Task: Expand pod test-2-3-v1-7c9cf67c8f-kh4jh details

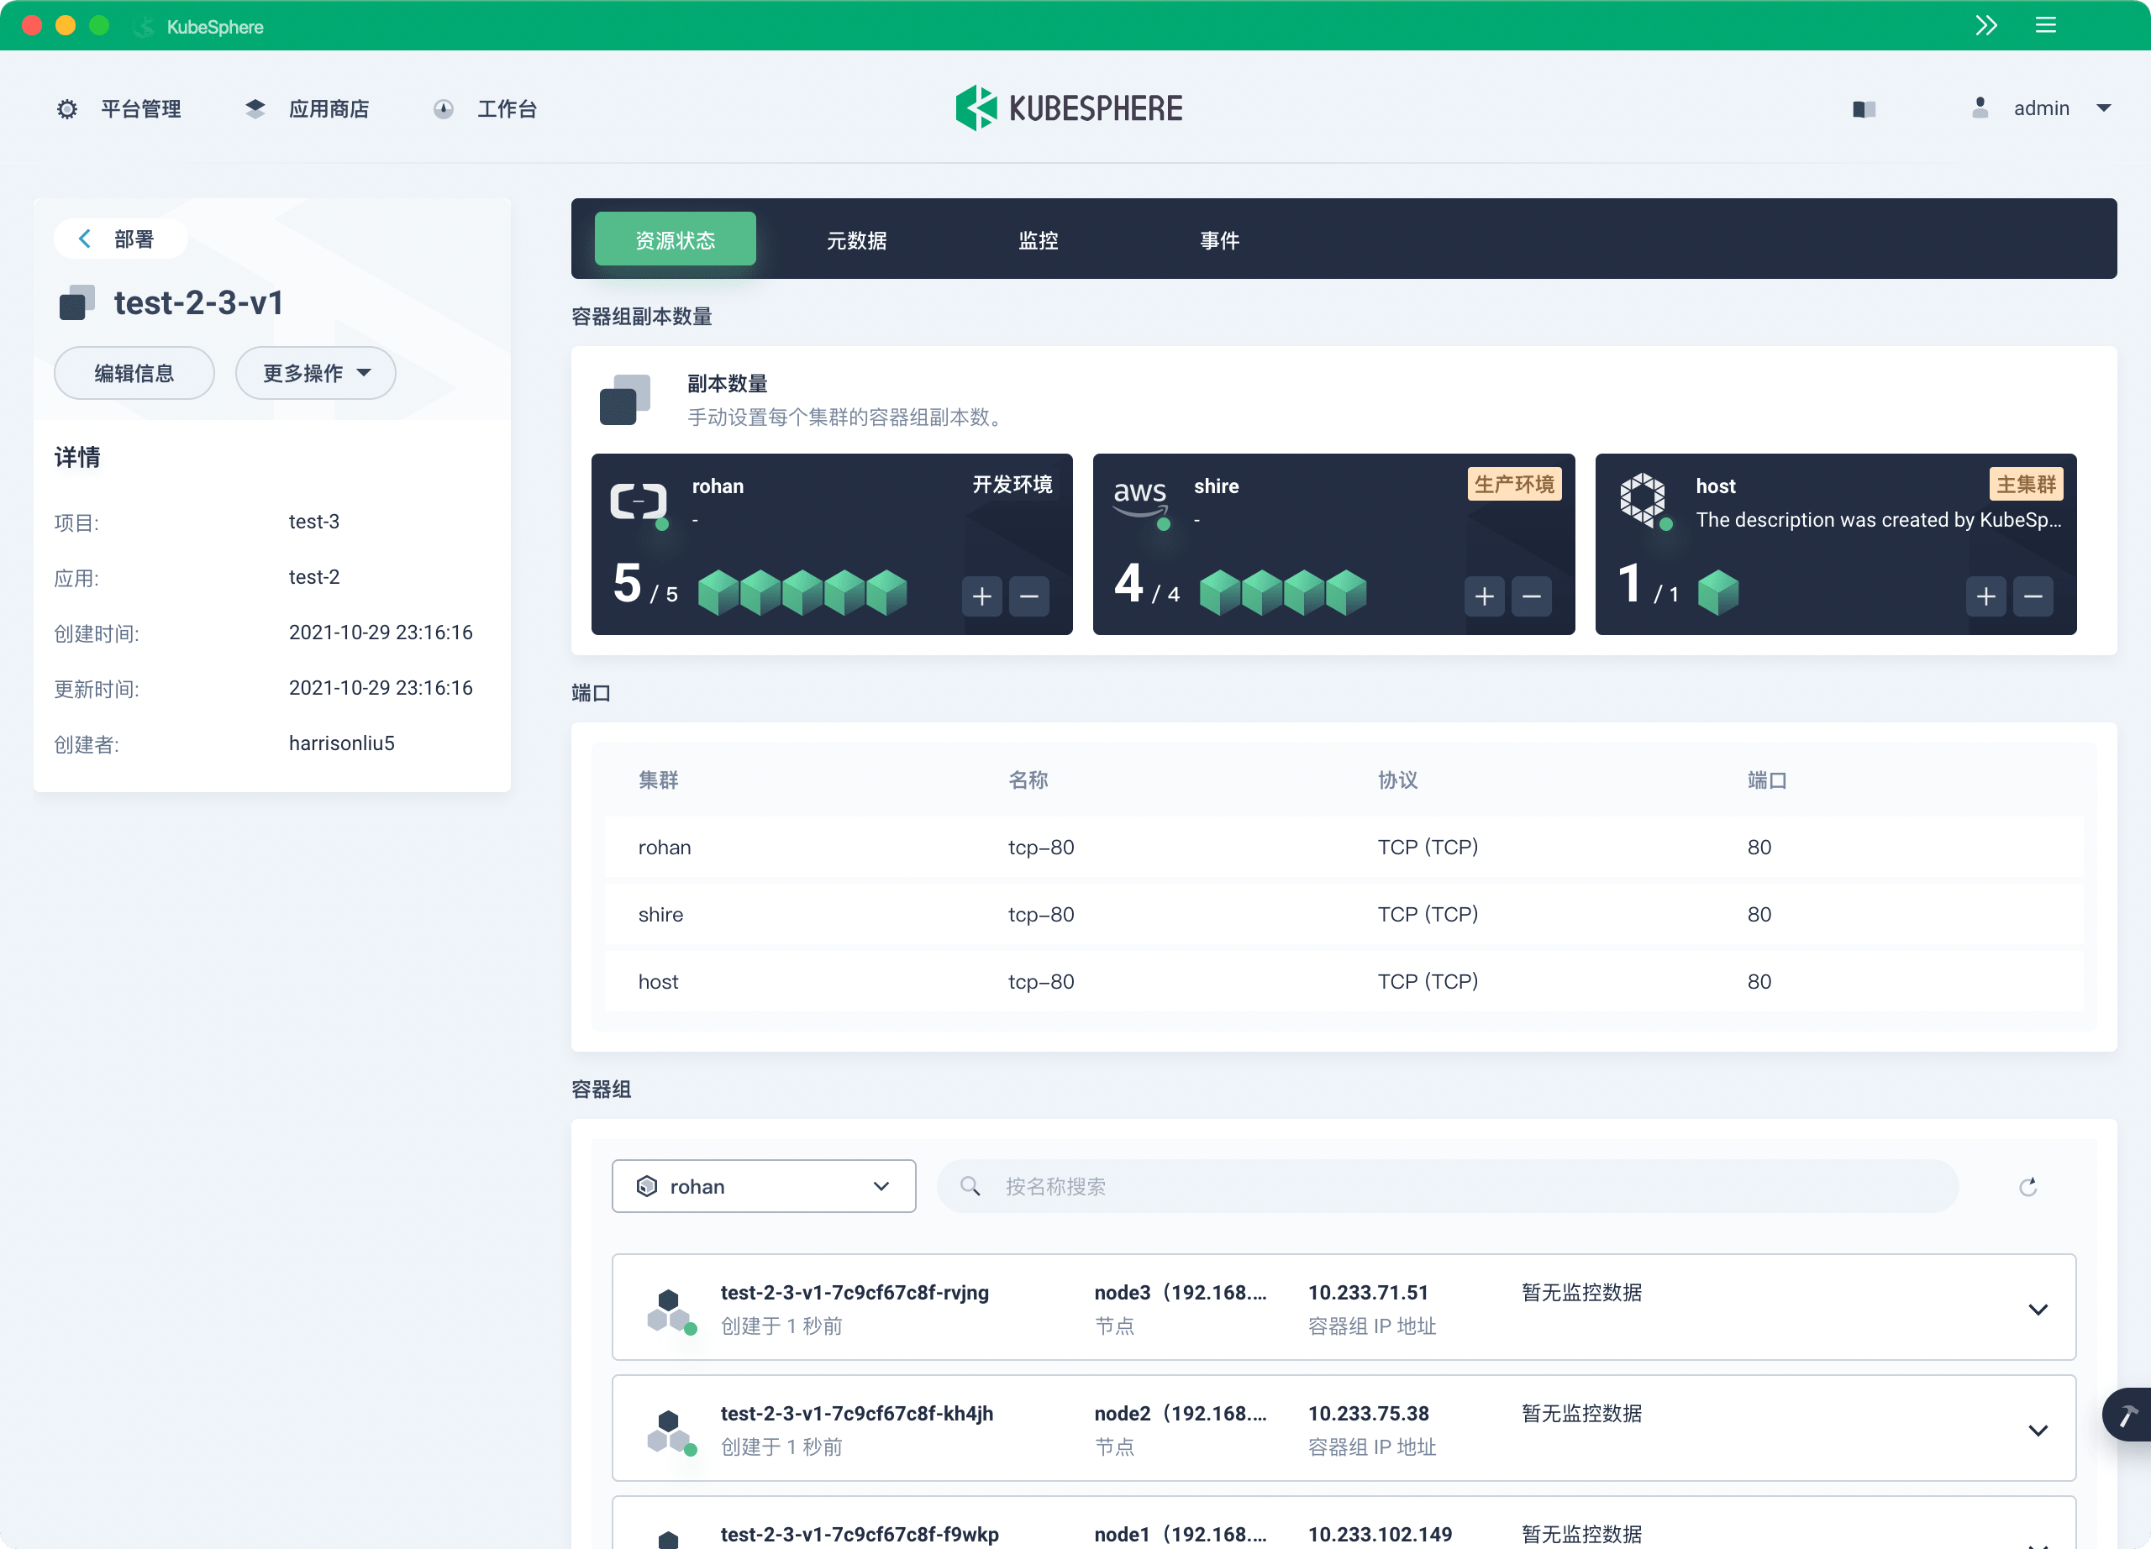Action: [x=2038, y=1430]
